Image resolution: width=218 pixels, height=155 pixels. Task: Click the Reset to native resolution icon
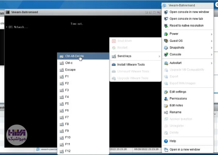tap(166, 26)
